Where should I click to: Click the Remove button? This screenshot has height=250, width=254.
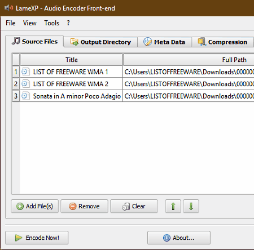84,206
